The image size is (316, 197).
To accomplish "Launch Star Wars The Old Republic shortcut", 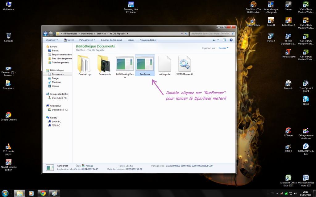I will click(x=253, y=7).
